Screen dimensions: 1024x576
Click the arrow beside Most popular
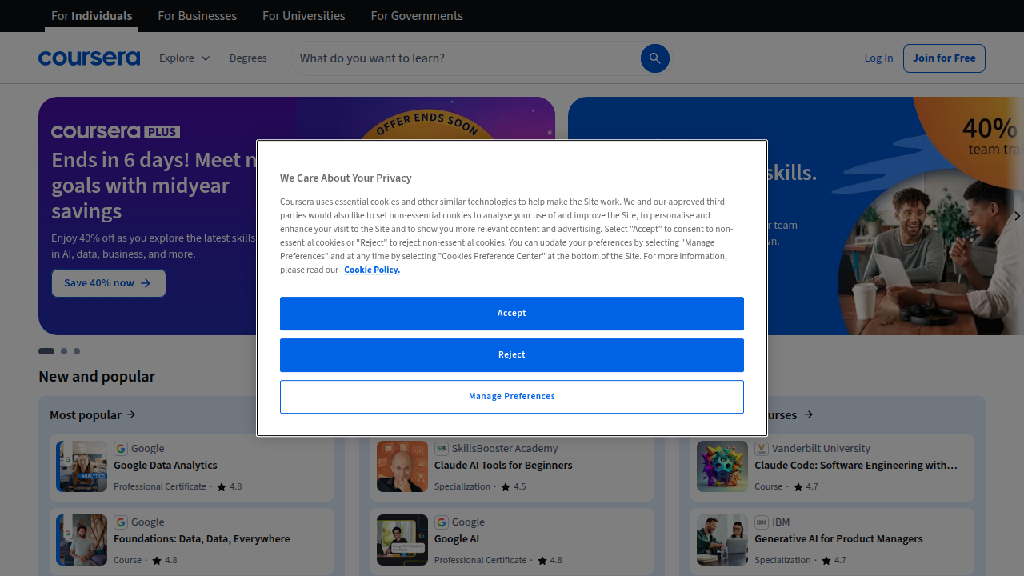[131, 414]
